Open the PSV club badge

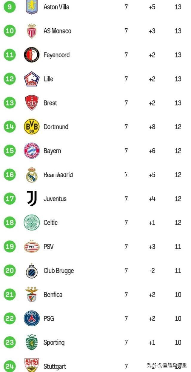(32, 247)
